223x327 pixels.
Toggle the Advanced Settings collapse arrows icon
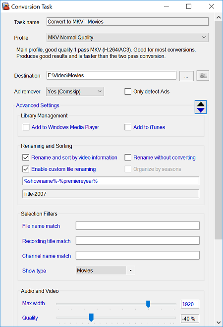click(x=201, y=107)
